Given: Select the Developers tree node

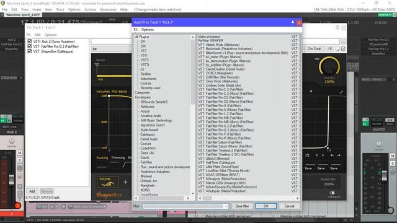Looking at the screenshot, I should point(143,97).
